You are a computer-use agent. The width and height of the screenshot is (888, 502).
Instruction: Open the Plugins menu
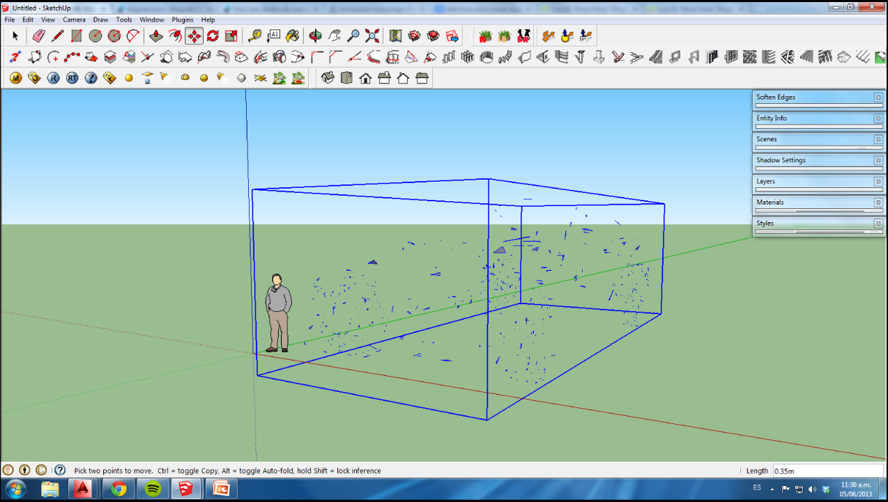point(182,19)
